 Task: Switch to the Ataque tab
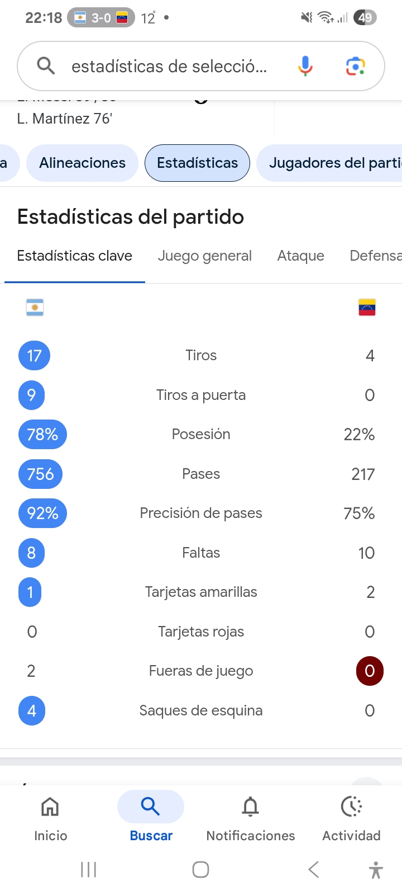coord(301,256)
